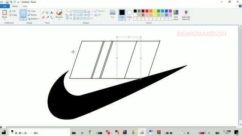Choose the Rectangle shape

pyautogui.click(x=78, y=11)
